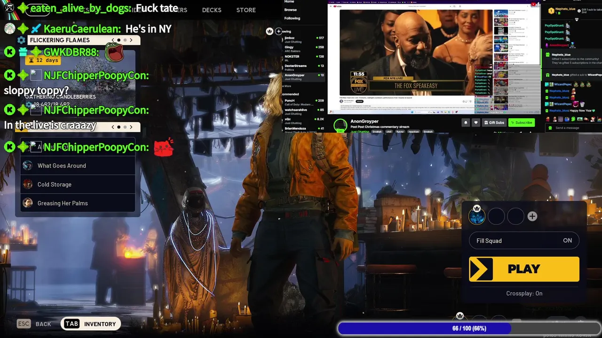Click the Twitch Subscribe button

(522, 123)
